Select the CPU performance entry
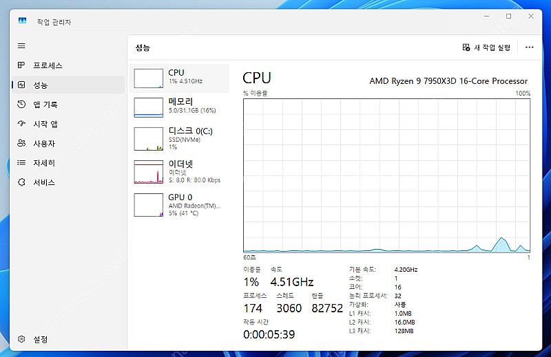551x357 pixels. click(179, 78)
